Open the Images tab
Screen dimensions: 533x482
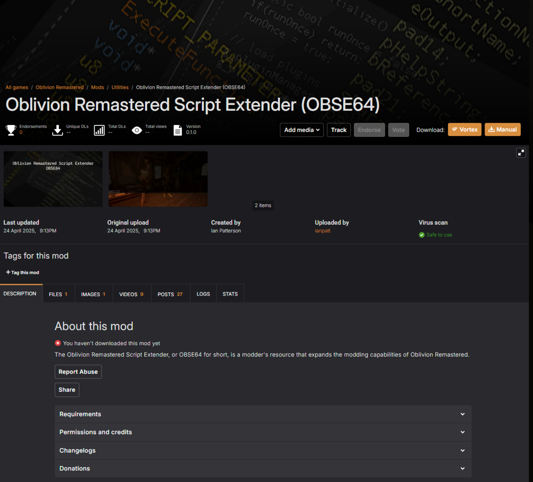point(93,294)
